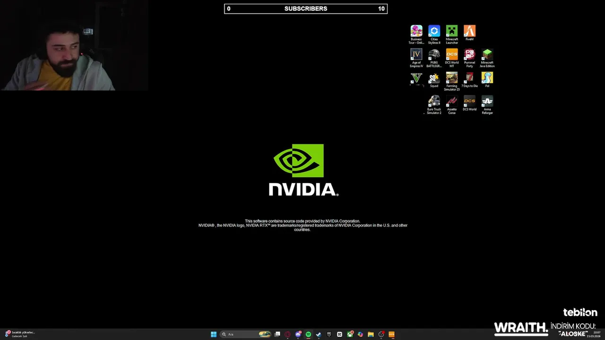Select the FiveM desktop icon
The width and height of the screenshot is (605, 340).
(x=469, y=34)
